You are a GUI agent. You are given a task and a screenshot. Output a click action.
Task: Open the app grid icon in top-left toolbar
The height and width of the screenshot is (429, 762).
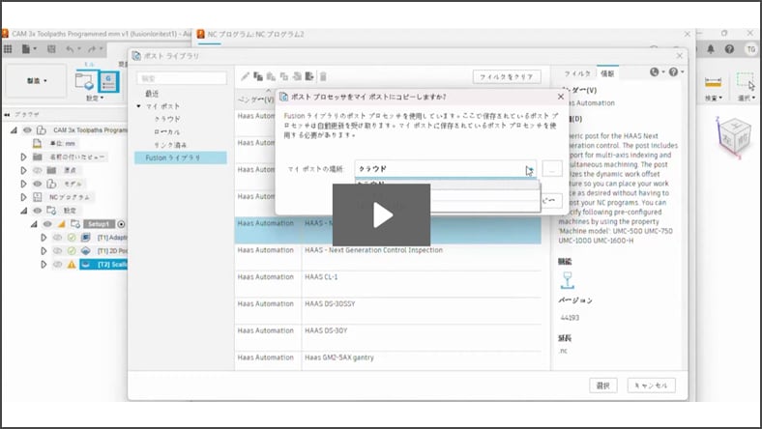coord(8,49)
